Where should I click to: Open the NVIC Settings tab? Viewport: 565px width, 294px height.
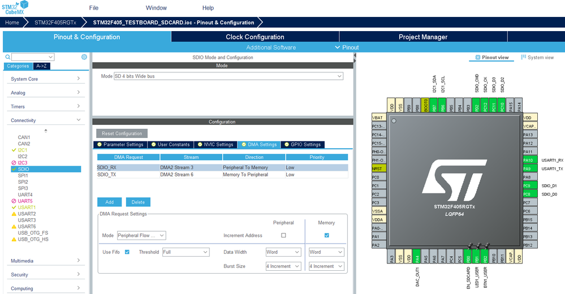pyautogui.click(x=215, y=145)
